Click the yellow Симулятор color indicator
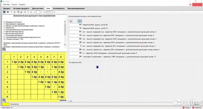This screenshot has width=203, height=109. click(x=6, y=104)
